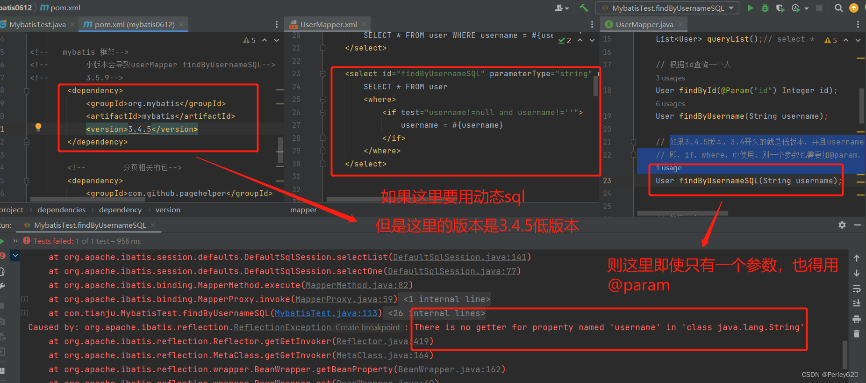Open the DefaultSqlSession.java:77 link

click(x=452, y=271)
